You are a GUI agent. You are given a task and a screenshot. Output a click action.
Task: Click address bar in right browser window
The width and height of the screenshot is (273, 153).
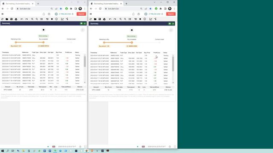tap(122, 8)
